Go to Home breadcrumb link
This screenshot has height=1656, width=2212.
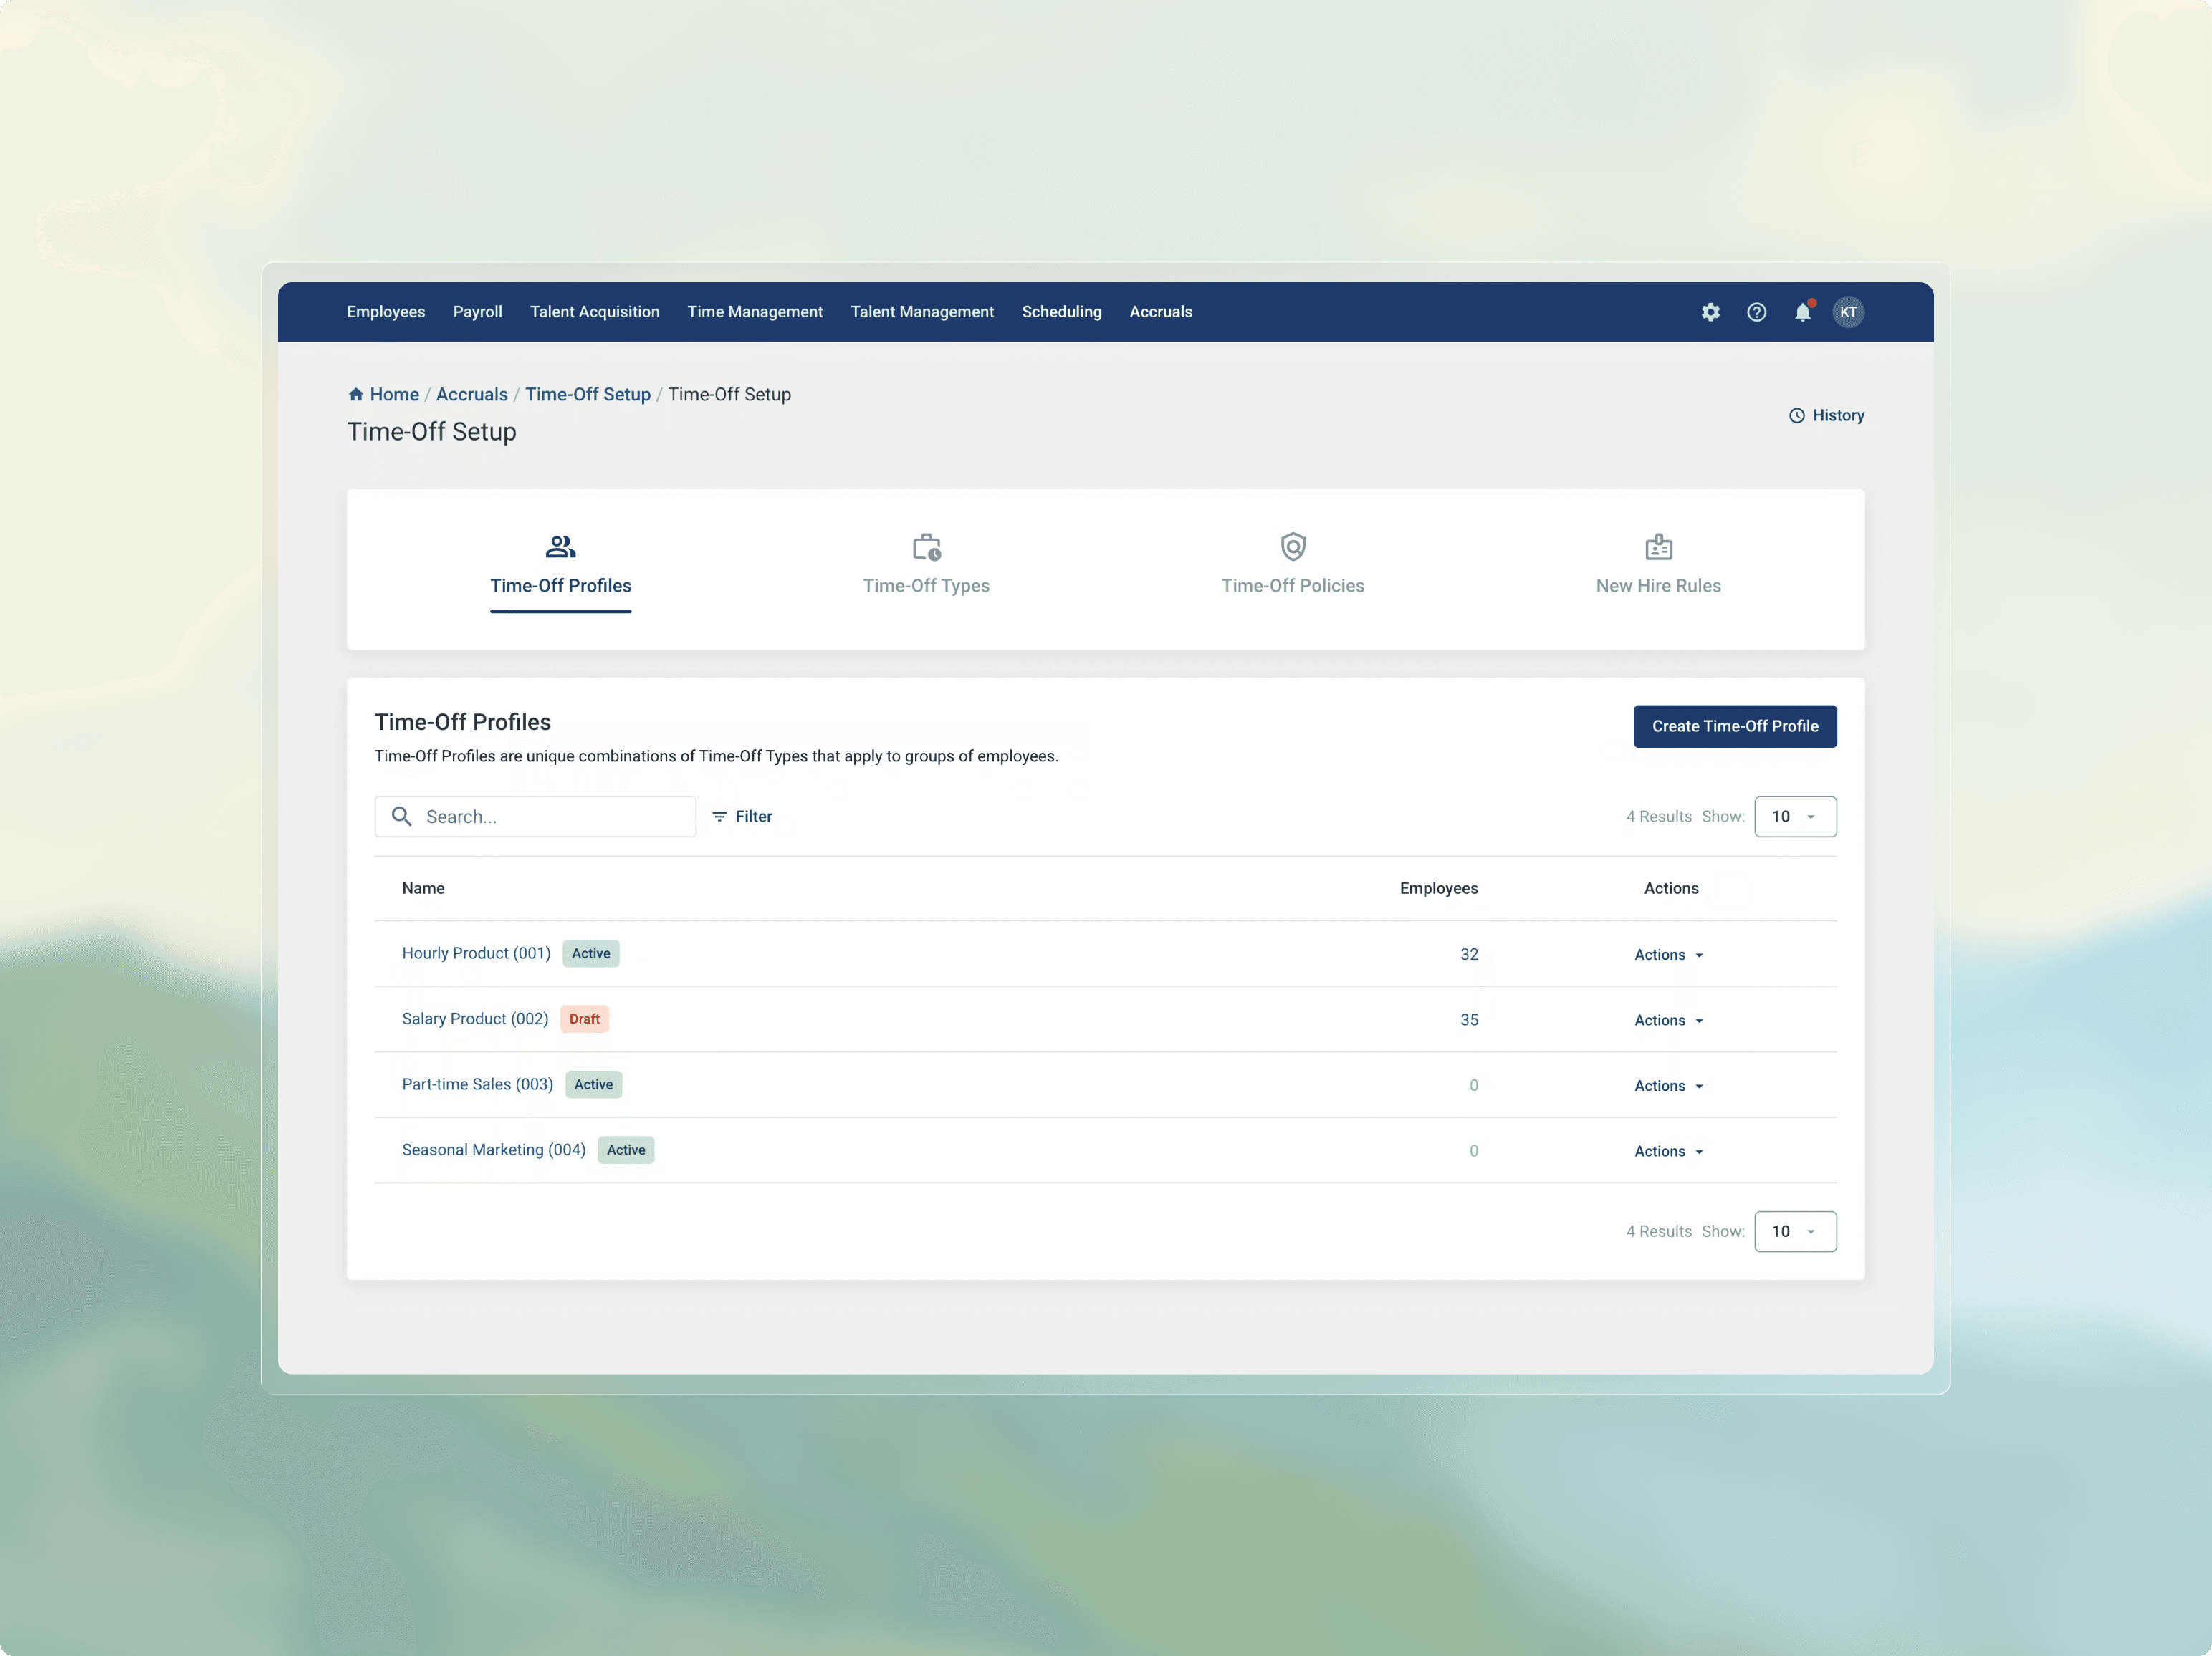click(x=394, y=394)
